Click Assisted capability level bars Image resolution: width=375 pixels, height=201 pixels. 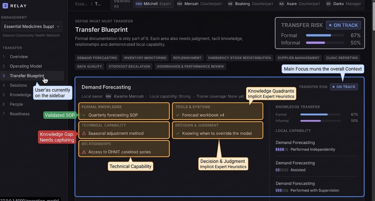click(281, 170)
